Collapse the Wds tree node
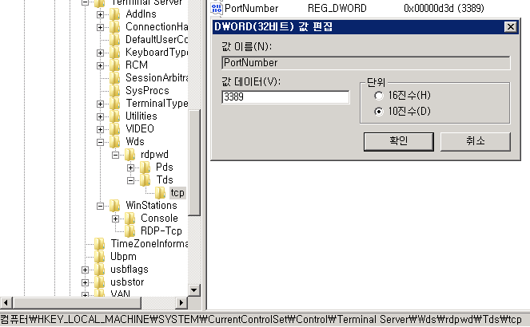The width and height of the screenshot is (530, 327). pos(101,142)
